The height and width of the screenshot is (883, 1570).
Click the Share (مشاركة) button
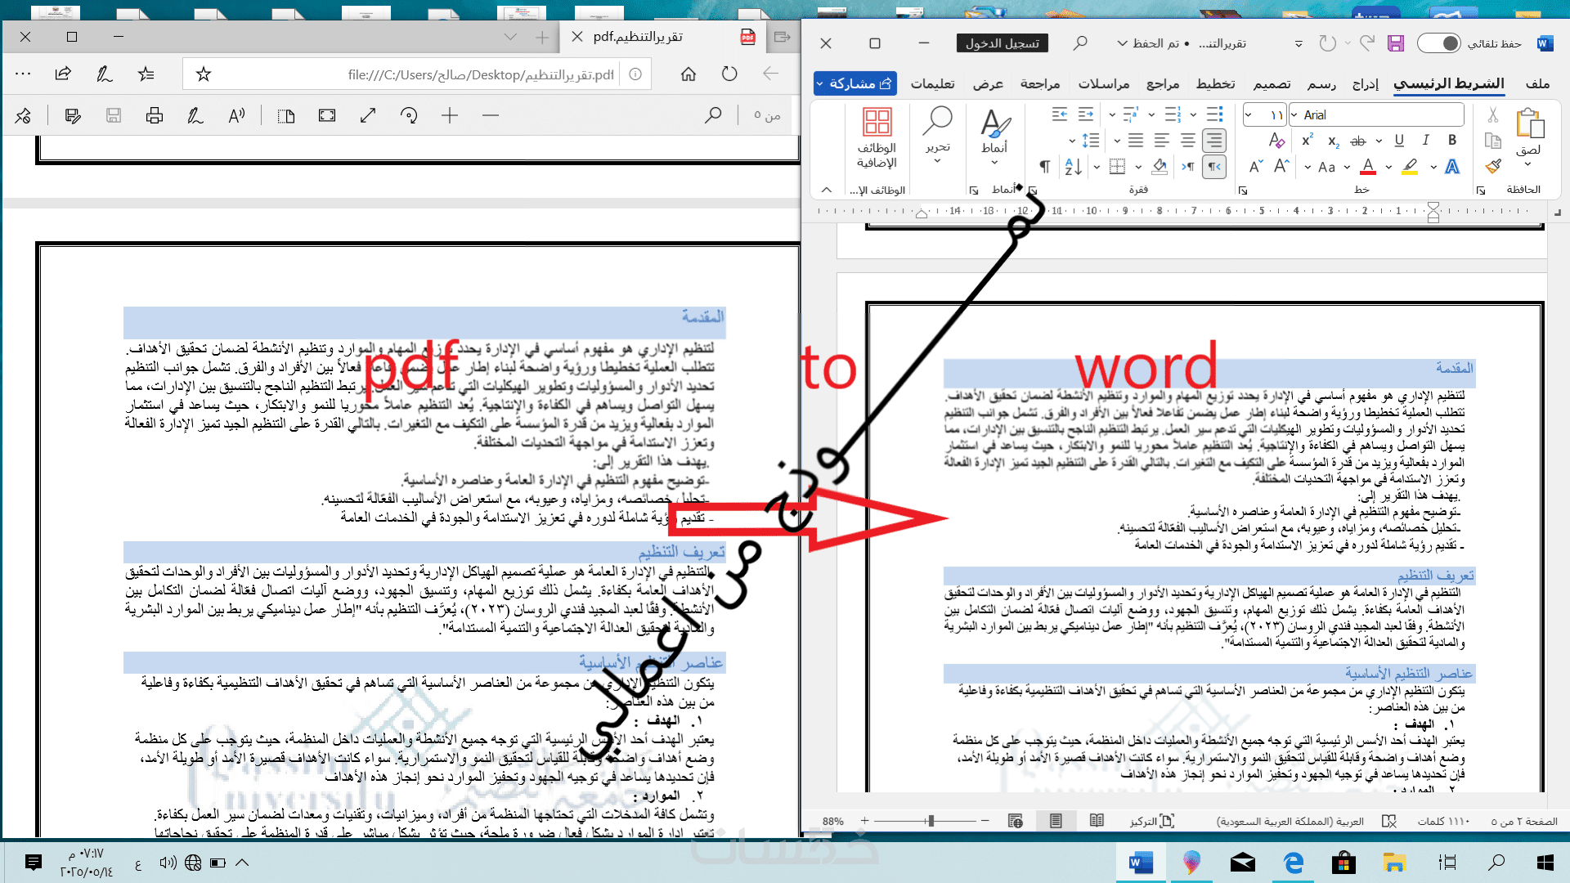tap(855, 83)
